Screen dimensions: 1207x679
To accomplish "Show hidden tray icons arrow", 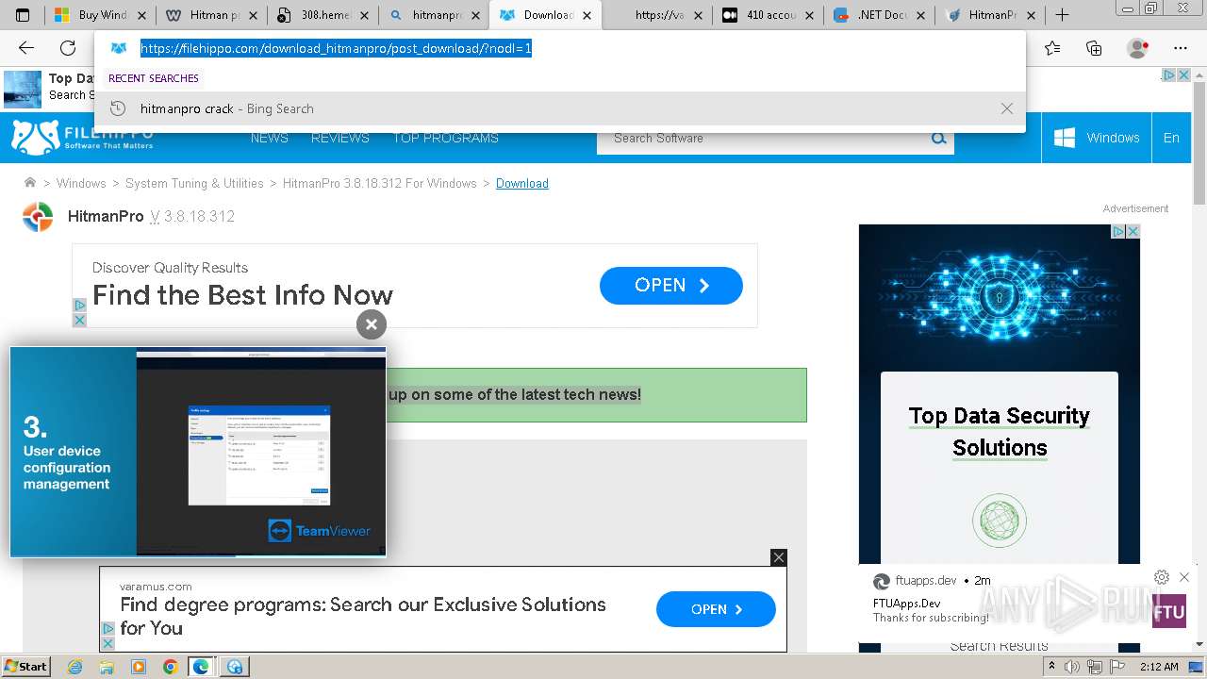I will point(1052,667).
